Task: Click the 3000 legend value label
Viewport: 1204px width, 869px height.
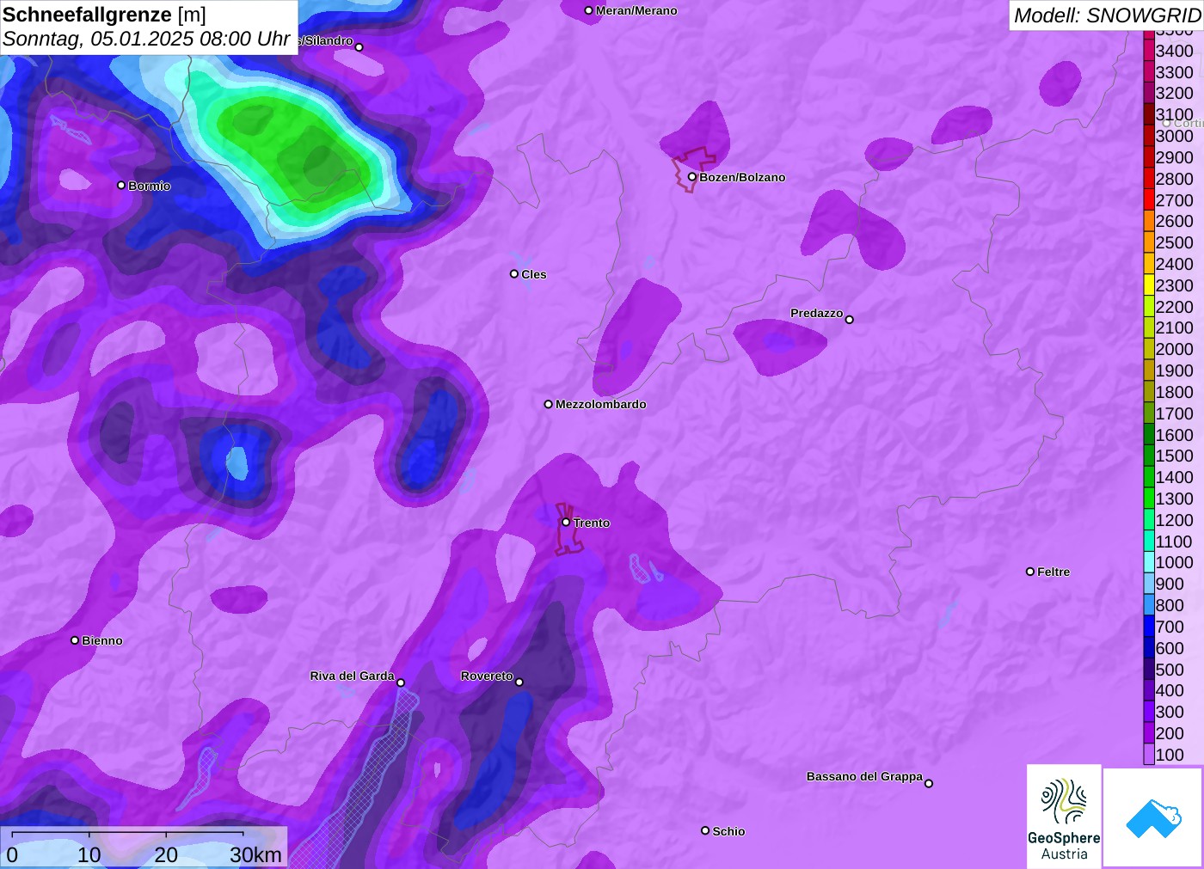Action: click(1175, 136)
